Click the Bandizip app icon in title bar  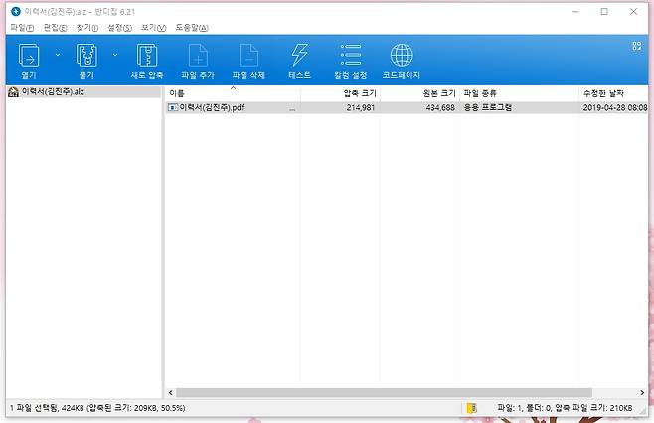[16, 11]
